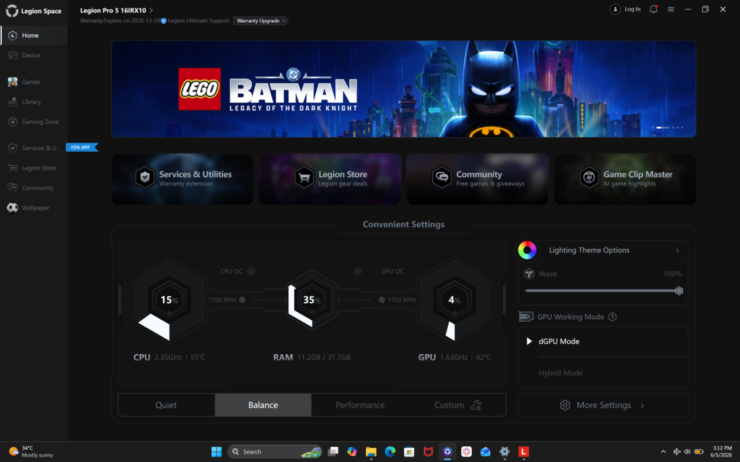Screen dimensions: 740x462
Task: Open the Legion Store card
Action: [330, 179]
